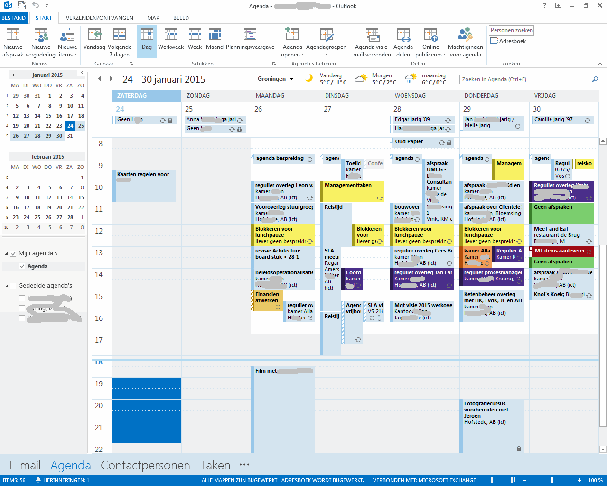Uncheck the Agenda calendar checkbox
Image resolution: width=607 pixels, height=486 pixels.
tap(22, 266)
